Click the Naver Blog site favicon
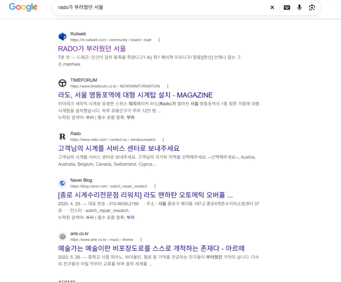341x282 pixels. point(63,183)
